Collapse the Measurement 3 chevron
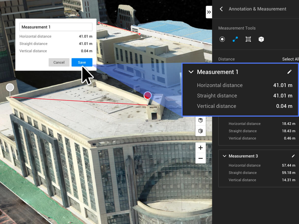Screen dimensions: 299x224 pyautogui.click(x=224, y=156)
